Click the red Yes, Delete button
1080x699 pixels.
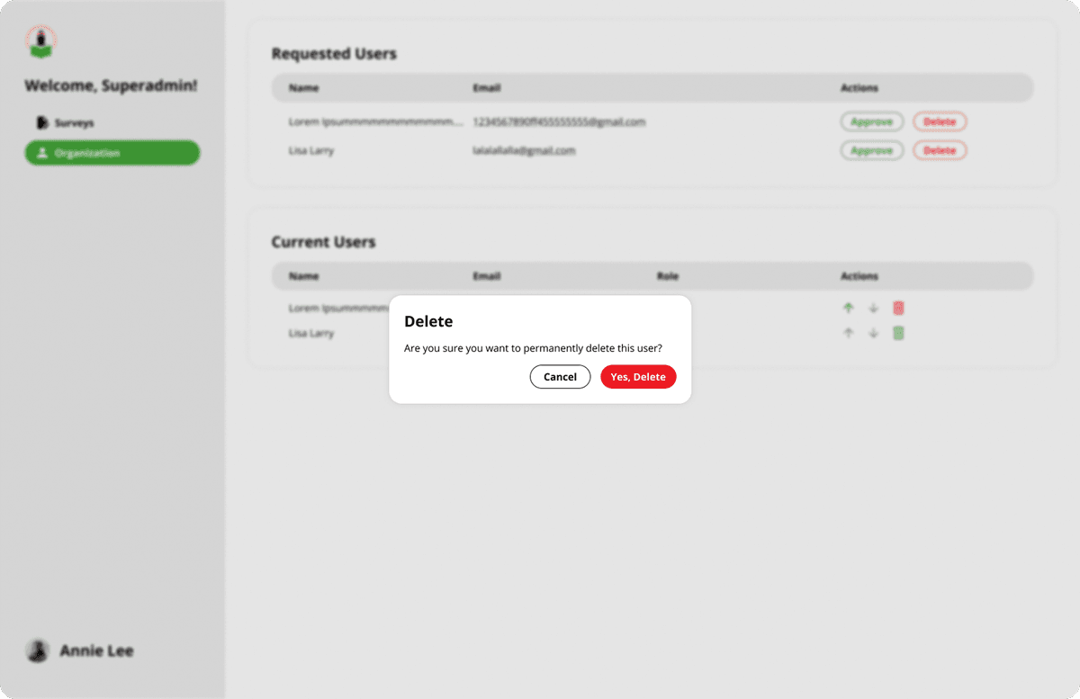(638, 377)
